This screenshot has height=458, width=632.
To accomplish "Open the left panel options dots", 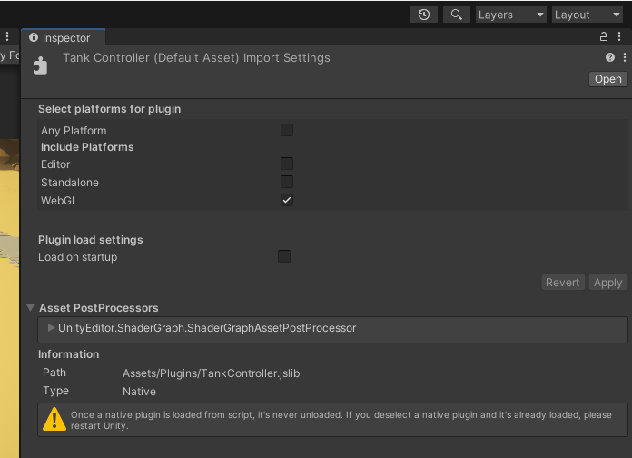I will click(x=7, y=36).
